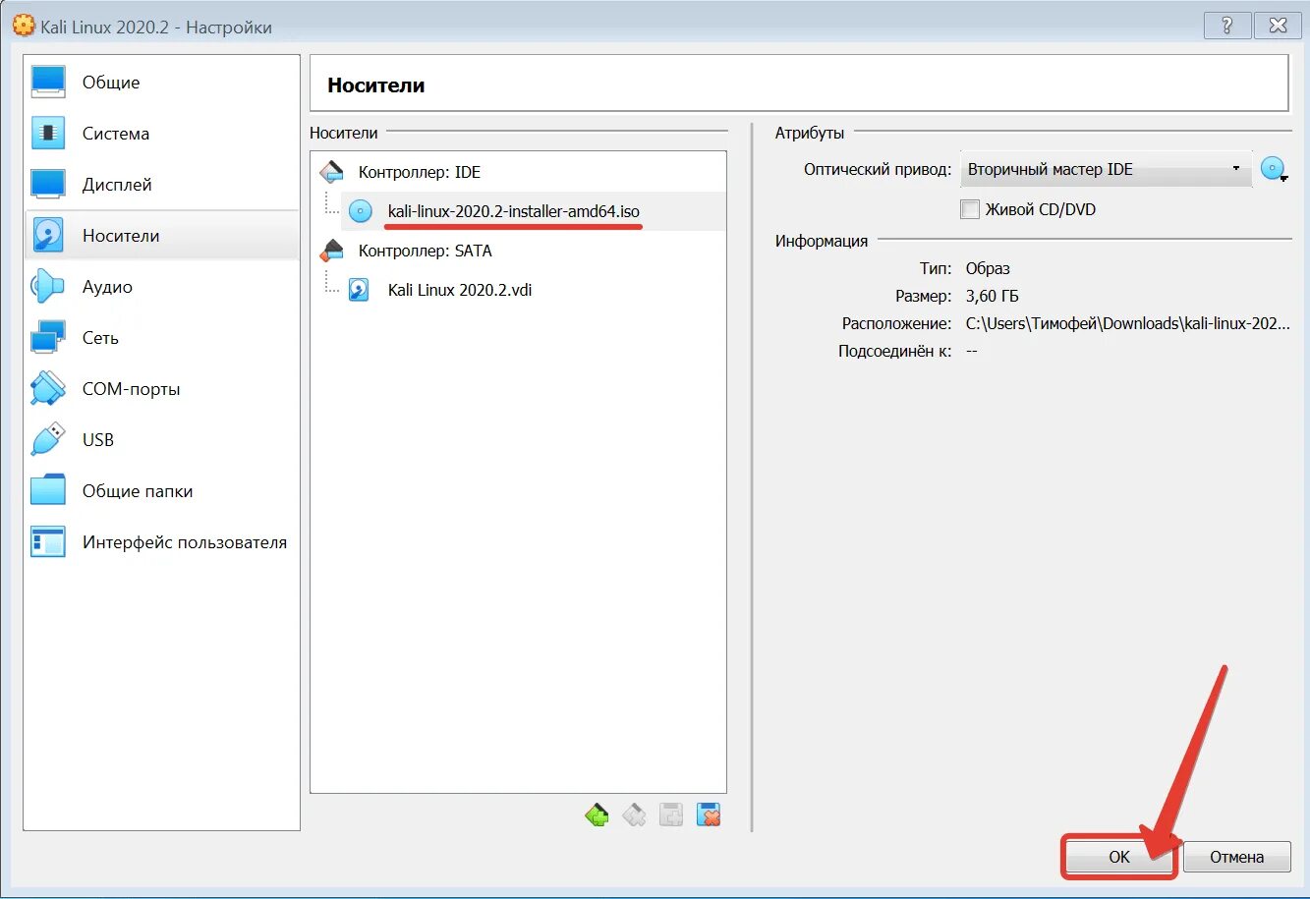Screen dimensions: 1310x899
Task: Click the choose optical disk image icon
Action: pyautogui.click(x=1274, y=169)
